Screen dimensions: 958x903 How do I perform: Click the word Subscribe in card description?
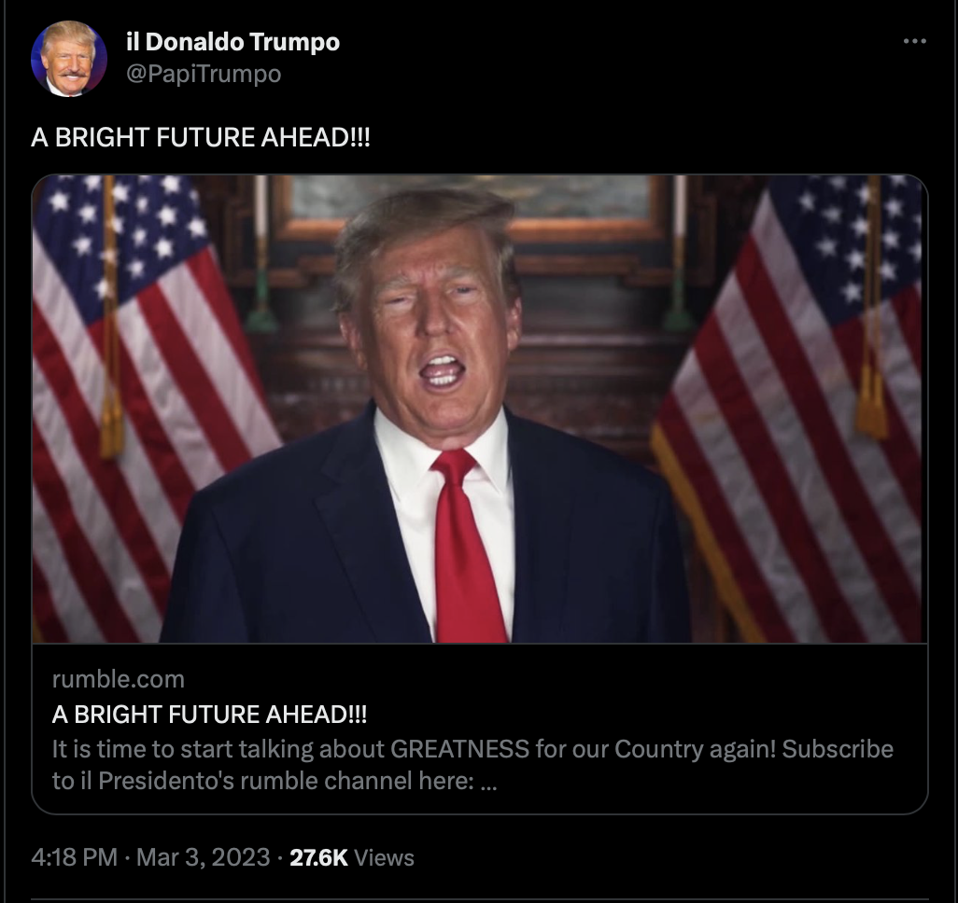pyautogui.click(x=838, y=749)
